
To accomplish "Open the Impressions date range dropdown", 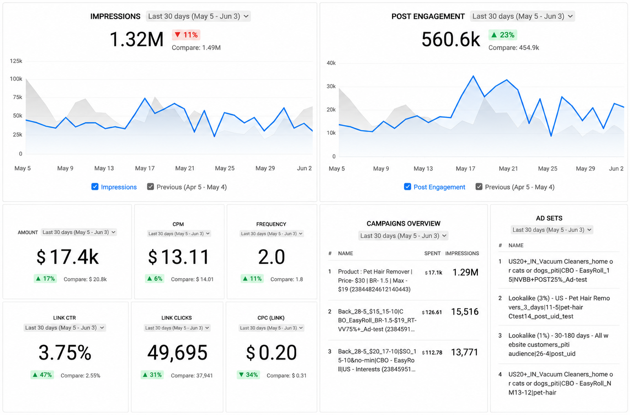I will (198, 16).
